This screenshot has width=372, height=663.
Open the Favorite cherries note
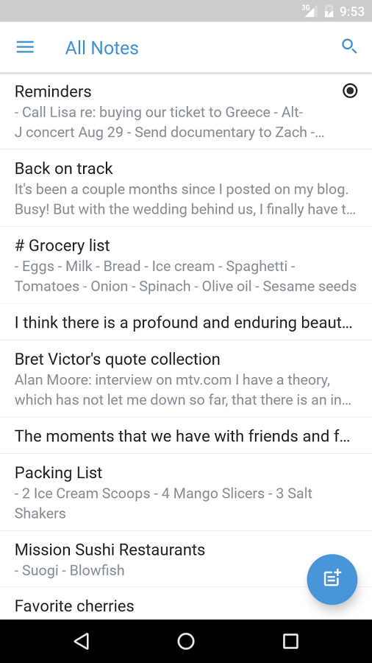point(186,604)
